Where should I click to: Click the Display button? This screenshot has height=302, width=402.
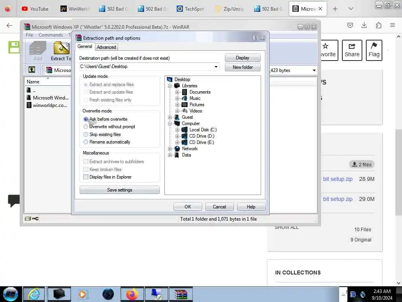click(243, 58)
